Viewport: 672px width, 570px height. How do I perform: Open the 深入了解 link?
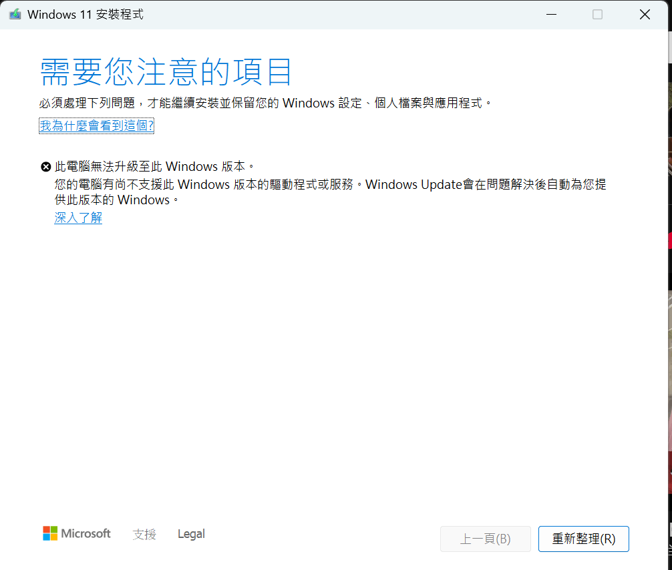(77, 218)
